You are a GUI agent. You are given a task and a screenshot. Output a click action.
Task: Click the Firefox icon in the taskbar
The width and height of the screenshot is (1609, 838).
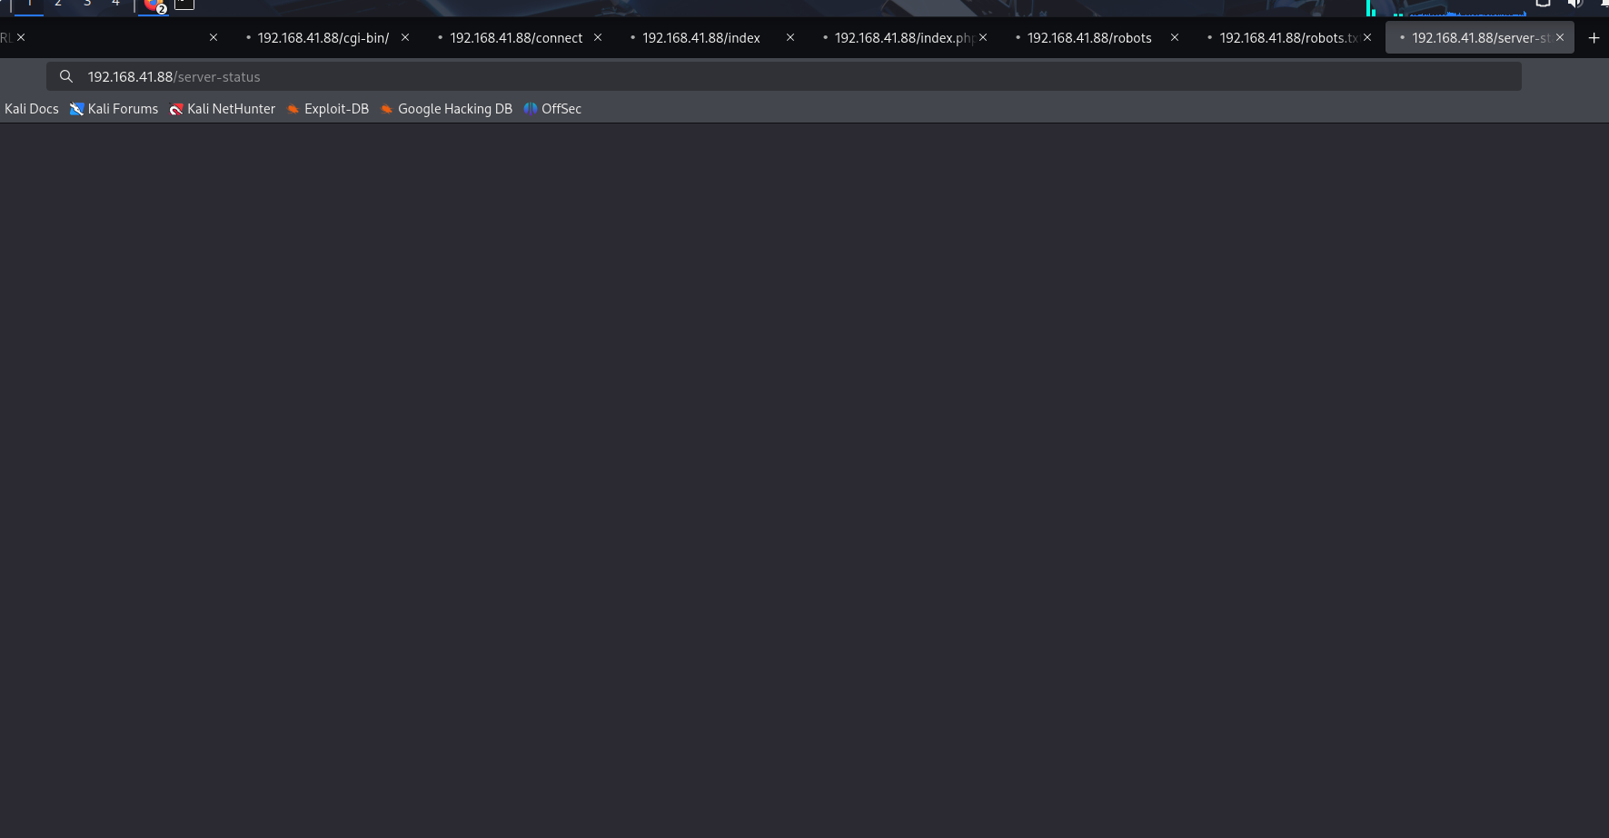pyautogui.click(x=153, y=5)
